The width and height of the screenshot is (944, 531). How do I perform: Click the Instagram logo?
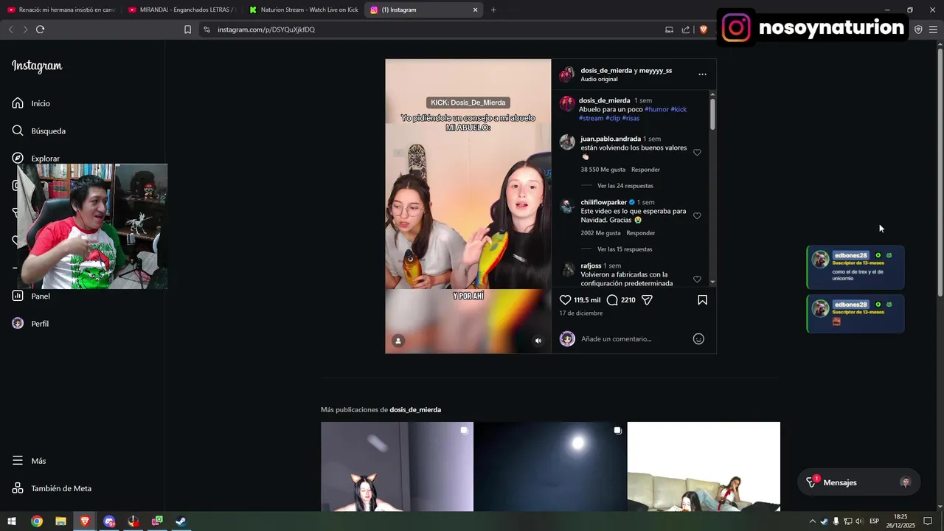pos(37,66)
